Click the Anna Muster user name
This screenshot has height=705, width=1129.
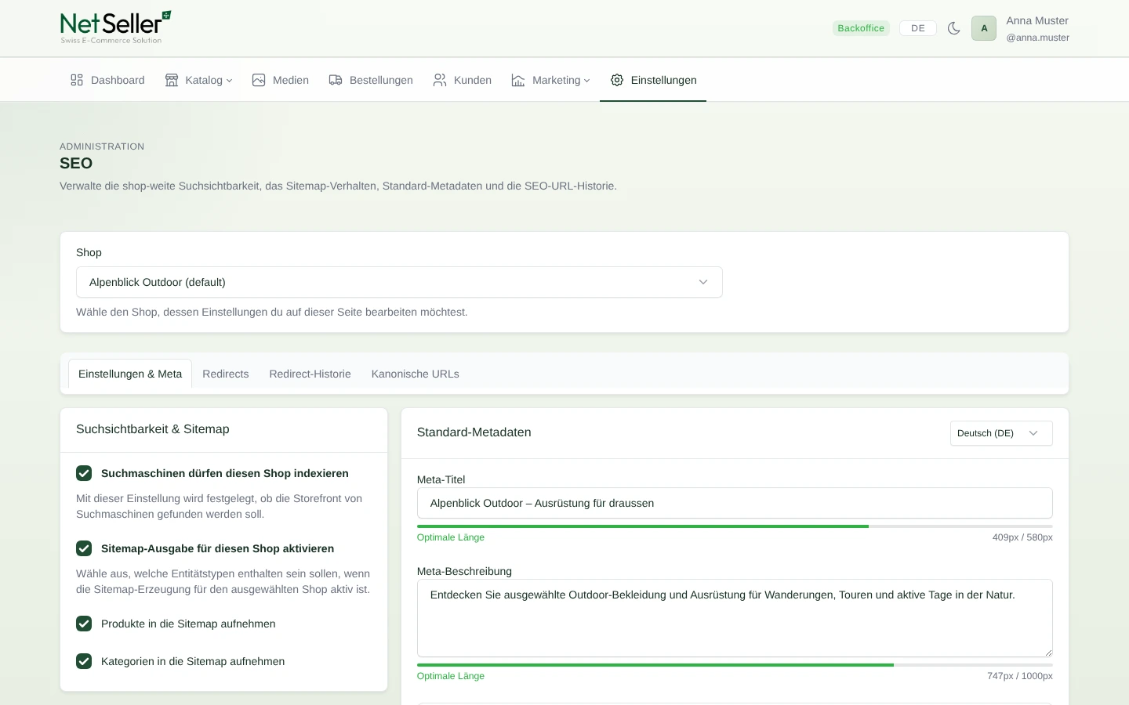tap(1037, 20)
